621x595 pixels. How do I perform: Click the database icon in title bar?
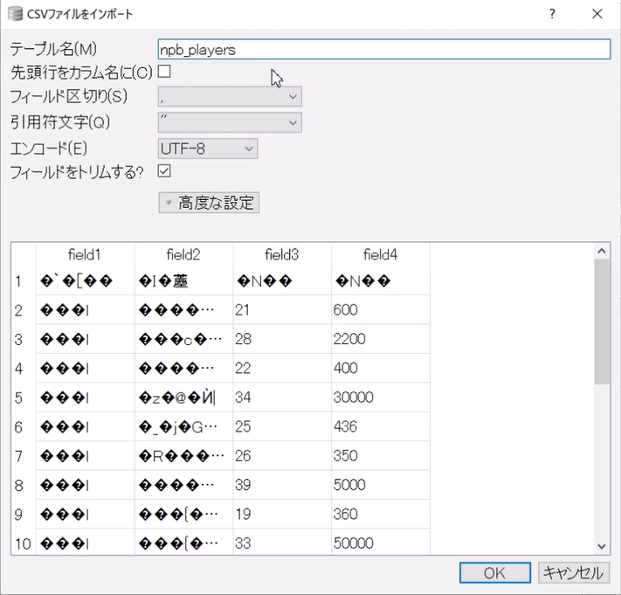tap(15, 14)
